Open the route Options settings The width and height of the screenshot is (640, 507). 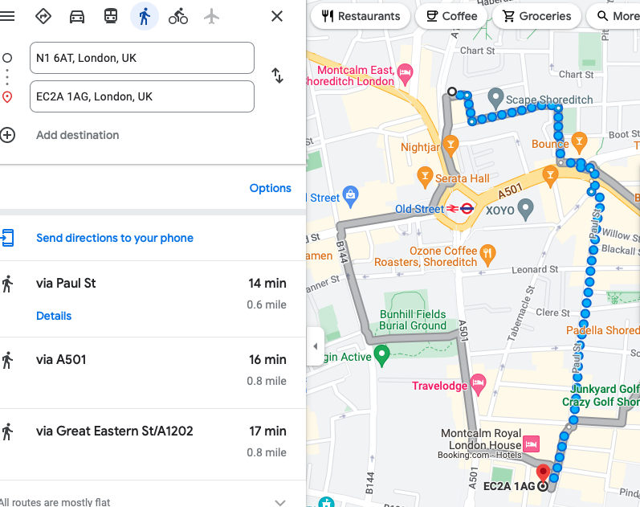tap(270, 188)
